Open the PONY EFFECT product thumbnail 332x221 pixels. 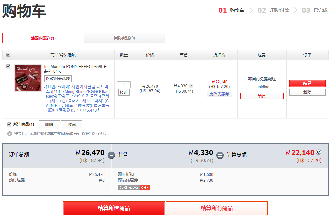pyautogui.click(x=28, y=78)
